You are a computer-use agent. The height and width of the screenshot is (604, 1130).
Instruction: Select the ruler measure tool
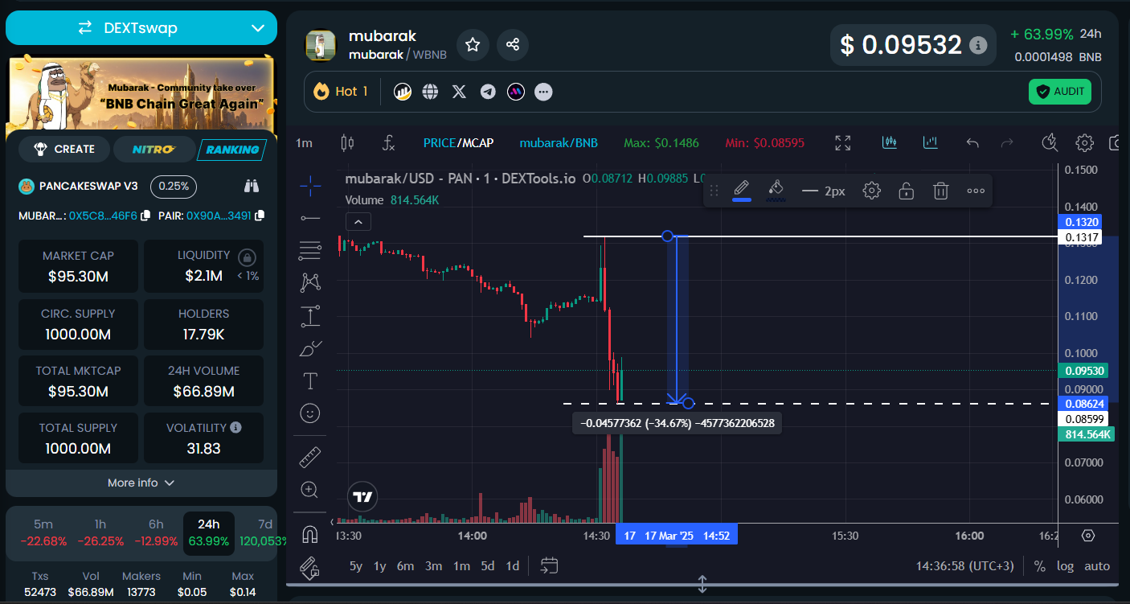coord(310,458)
